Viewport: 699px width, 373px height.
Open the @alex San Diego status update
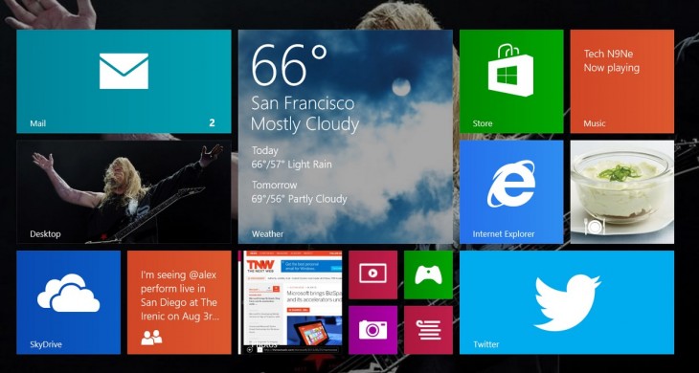coord(180,296)
